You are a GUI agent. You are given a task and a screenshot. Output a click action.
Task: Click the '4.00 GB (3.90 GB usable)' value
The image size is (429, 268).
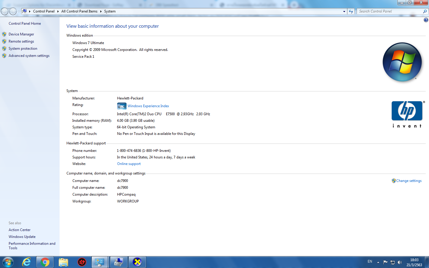[136, 121]
